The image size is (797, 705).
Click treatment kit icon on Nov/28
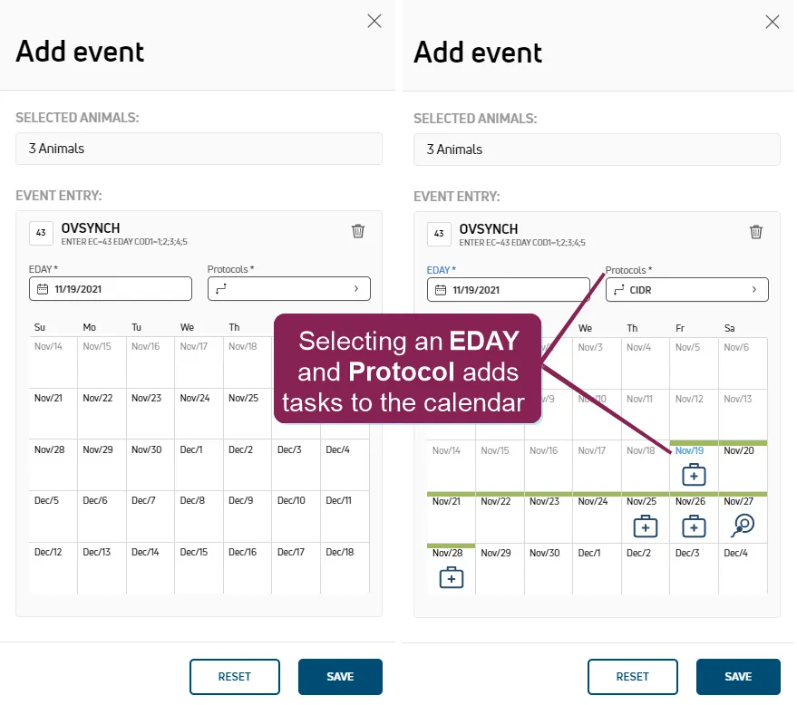(x=451, y=577)
